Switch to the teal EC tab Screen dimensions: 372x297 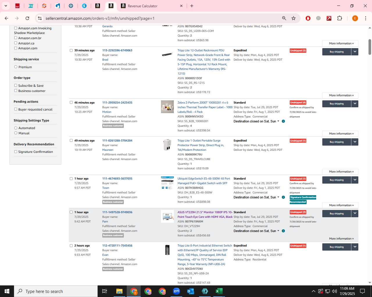(x=31, y=6)
